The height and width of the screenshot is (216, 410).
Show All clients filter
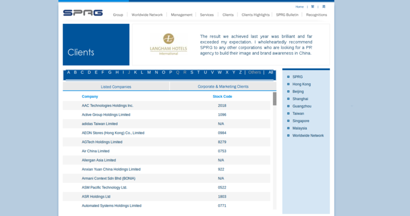point(271,72)
